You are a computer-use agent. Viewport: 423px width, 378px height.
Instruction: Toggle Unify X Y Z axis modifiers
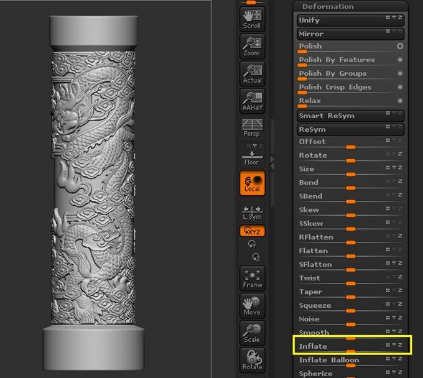[394, 17]
